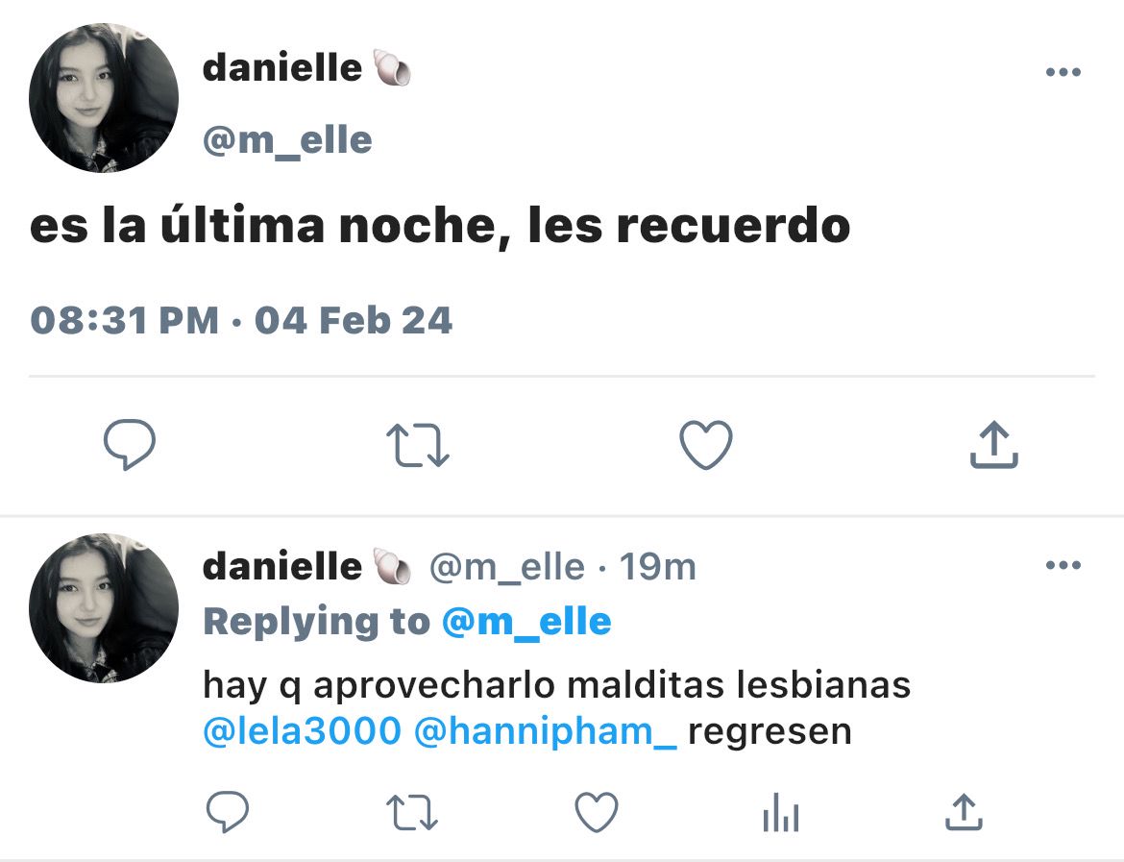The height and width of the screenshot is (862, 1124).
Task: Open more options on the main tweet
Action: pos(1063,72)
